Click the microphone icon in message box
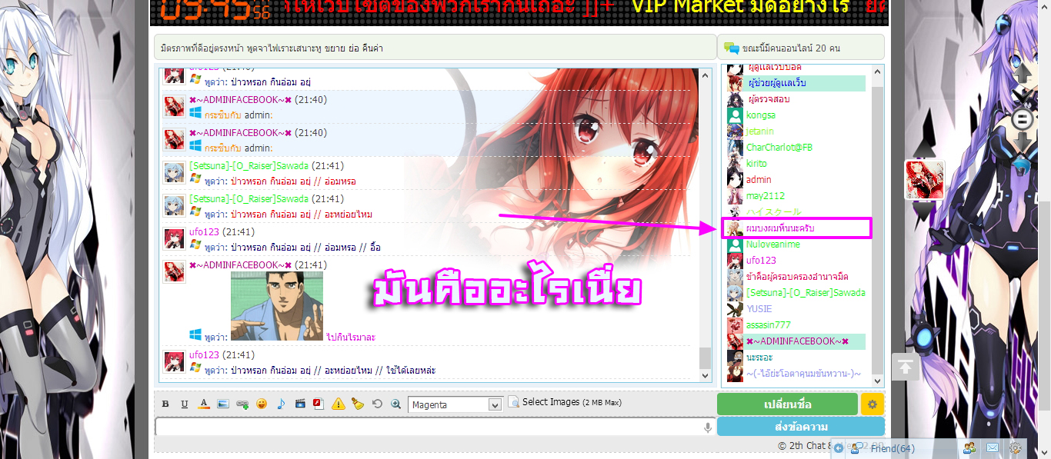 [708, 427]
